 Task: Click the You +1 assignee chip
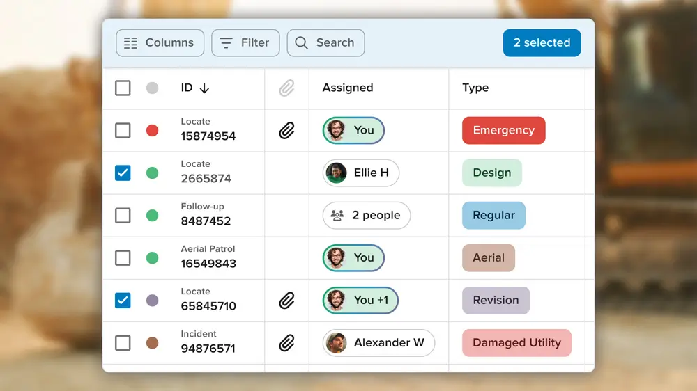click(360, 301)
